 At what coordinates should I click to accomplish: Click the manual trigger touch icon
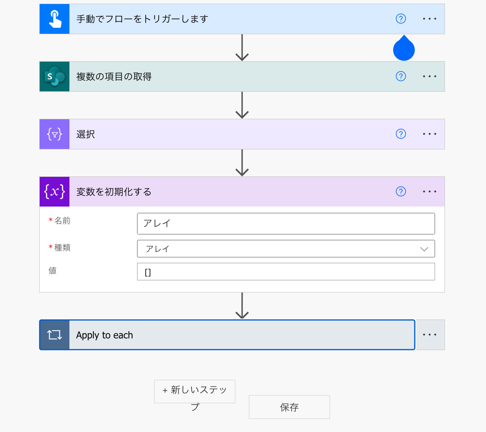click(54, 18)
